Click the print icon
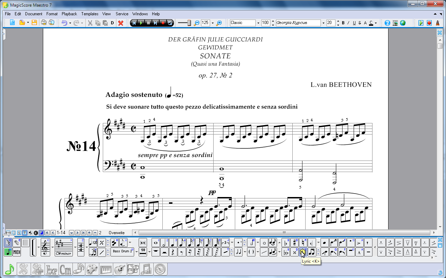Screen dimensions: 446x278 click(44, 23)
